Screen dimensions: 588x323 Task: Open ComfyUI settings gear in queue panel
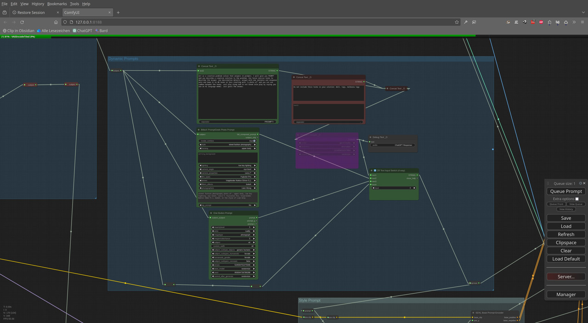581,183
